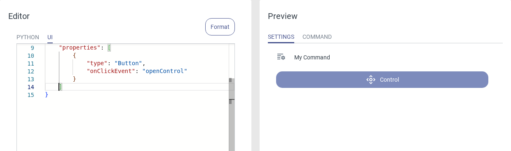Click the "type" key on line 11
The image size is (511, 151).
point(97,64)
